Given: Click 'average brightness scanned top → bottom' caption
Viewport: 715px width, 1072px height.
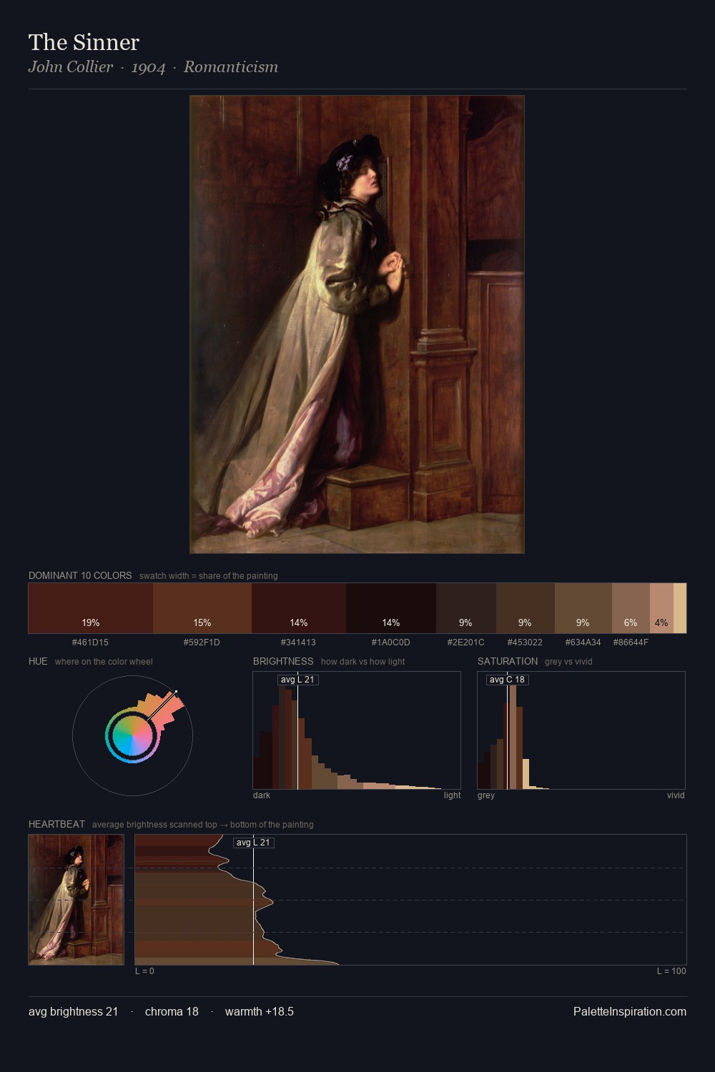Looking at the screenshot, I should (203, 825).
